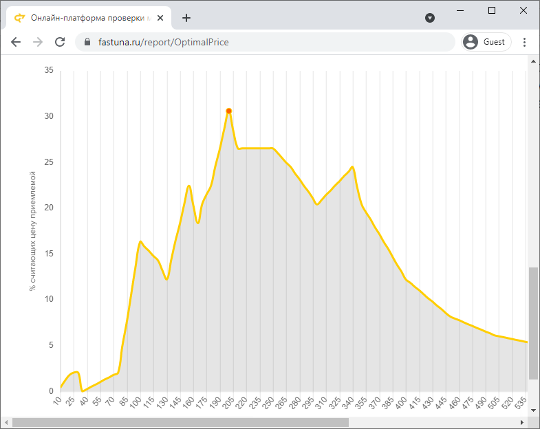The image size is (540, 429).
Task: Open Chrome's three-dot menu
Action: tap(524, 42)
